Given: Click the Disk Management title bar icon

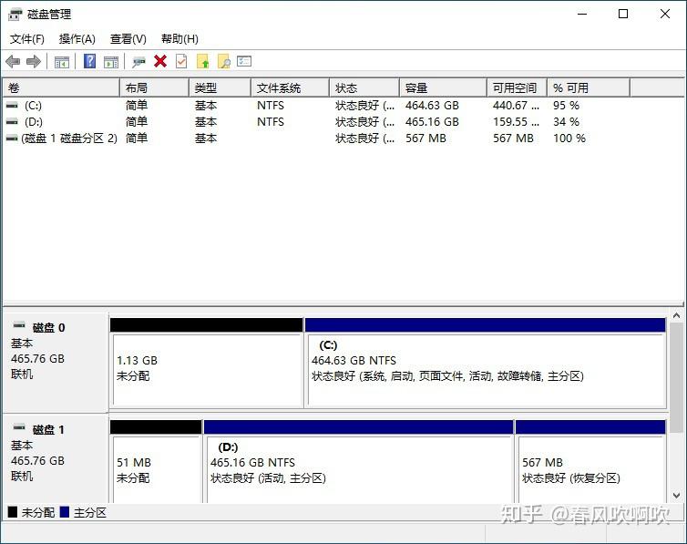Looking at the screenshot, I should coord(15,14).
